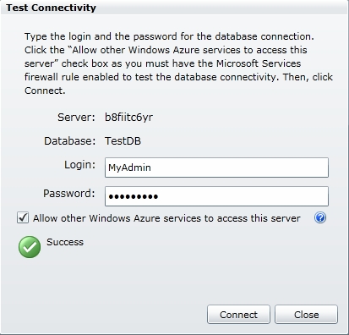Click the Database: label
The image size is (349, 335).
click(70, 140)
